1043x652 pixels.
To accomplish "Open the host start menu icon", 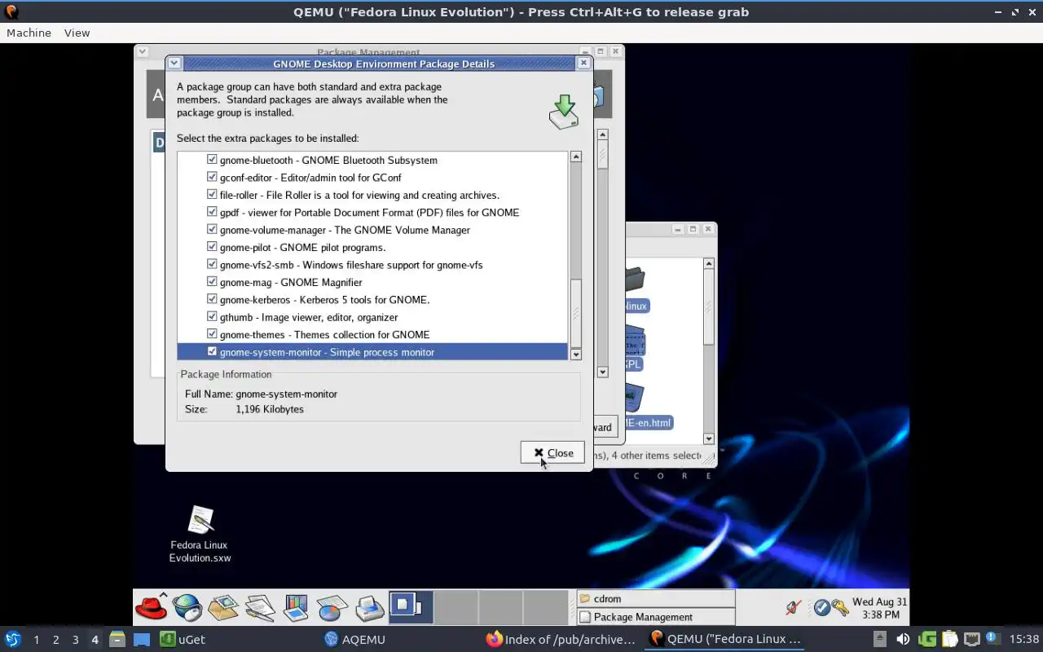I will tap(12, 639).
